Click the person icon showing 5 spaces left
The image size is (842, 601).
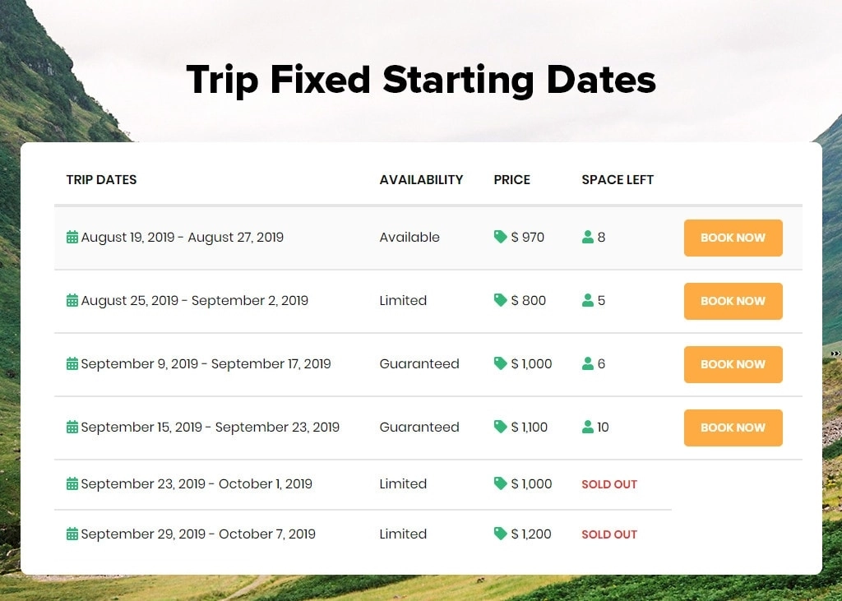(x=588, y=300)
